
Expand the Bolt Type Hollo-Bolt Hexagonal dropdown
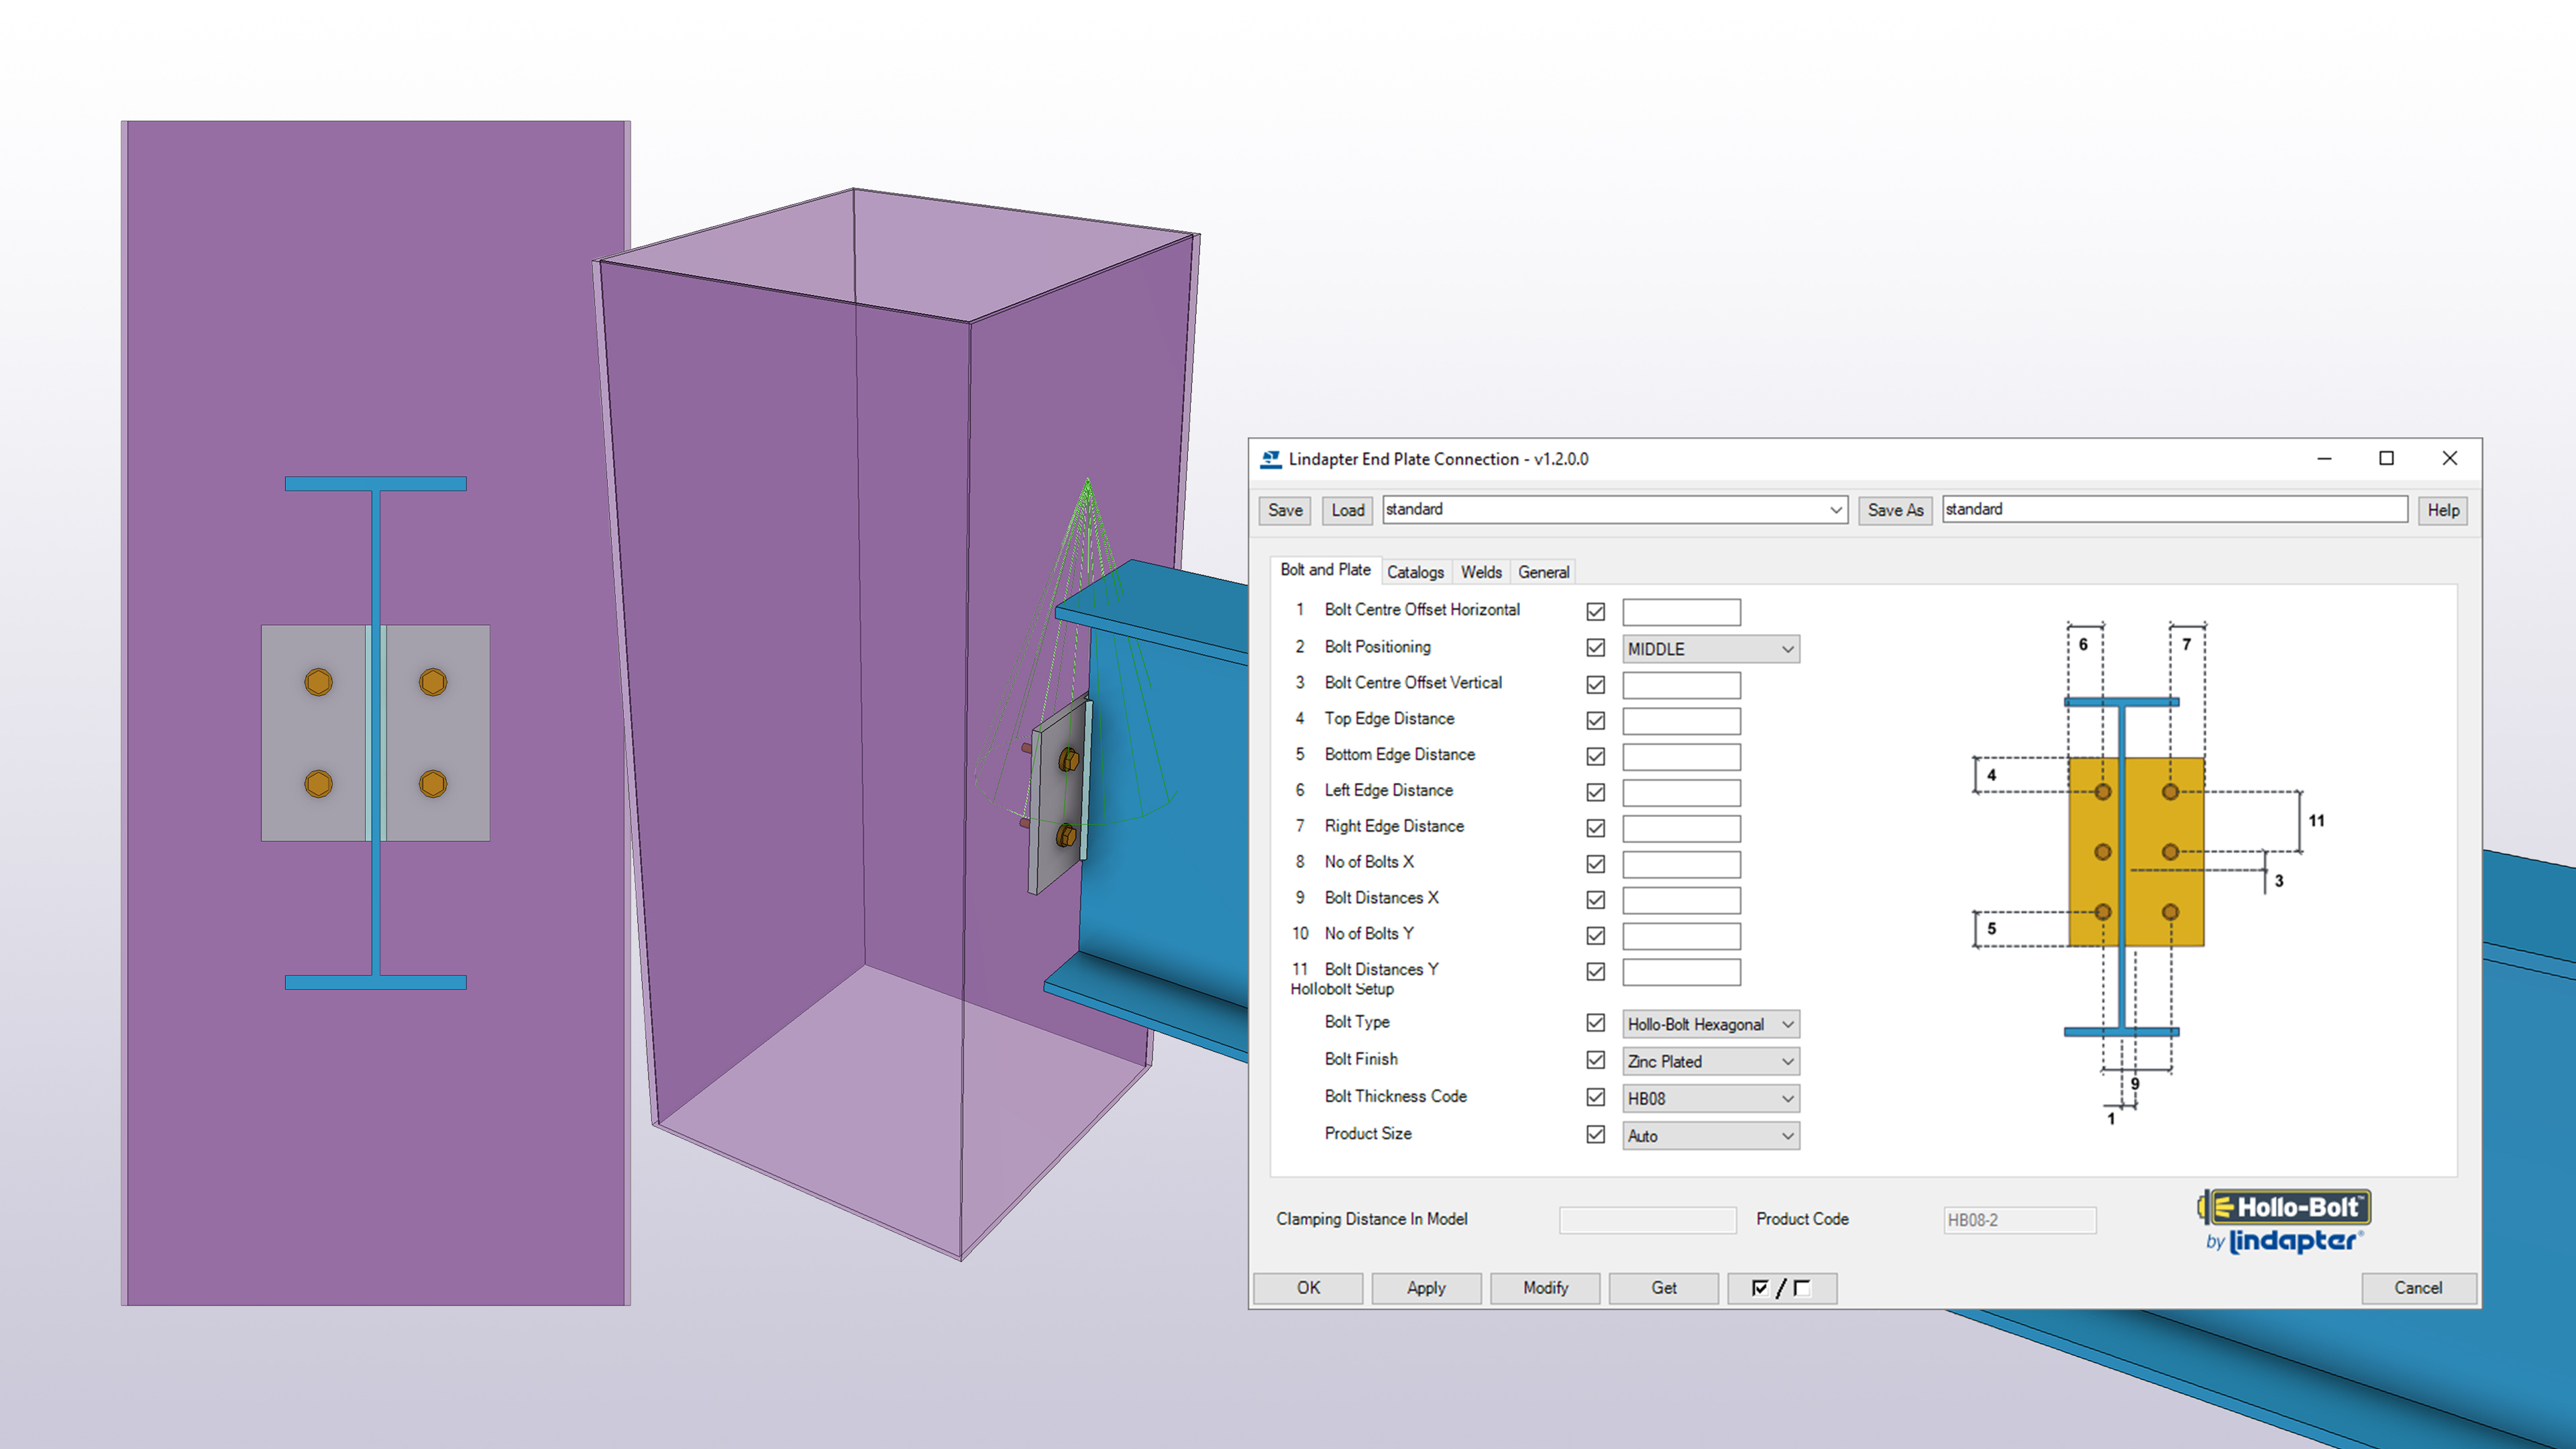coord(1710,1024)
